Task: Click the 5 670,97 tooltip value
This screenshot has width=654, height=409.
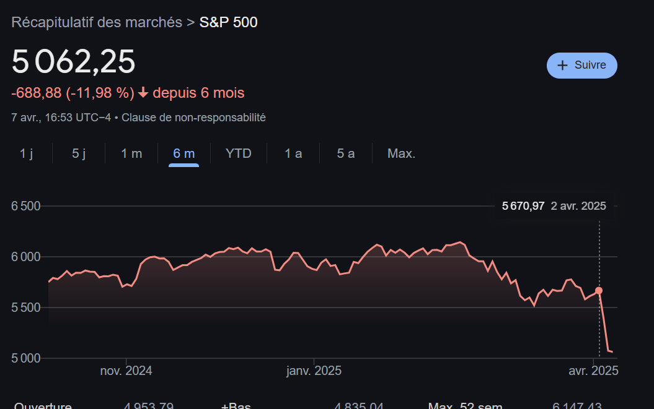Action: tap(523, 206)
